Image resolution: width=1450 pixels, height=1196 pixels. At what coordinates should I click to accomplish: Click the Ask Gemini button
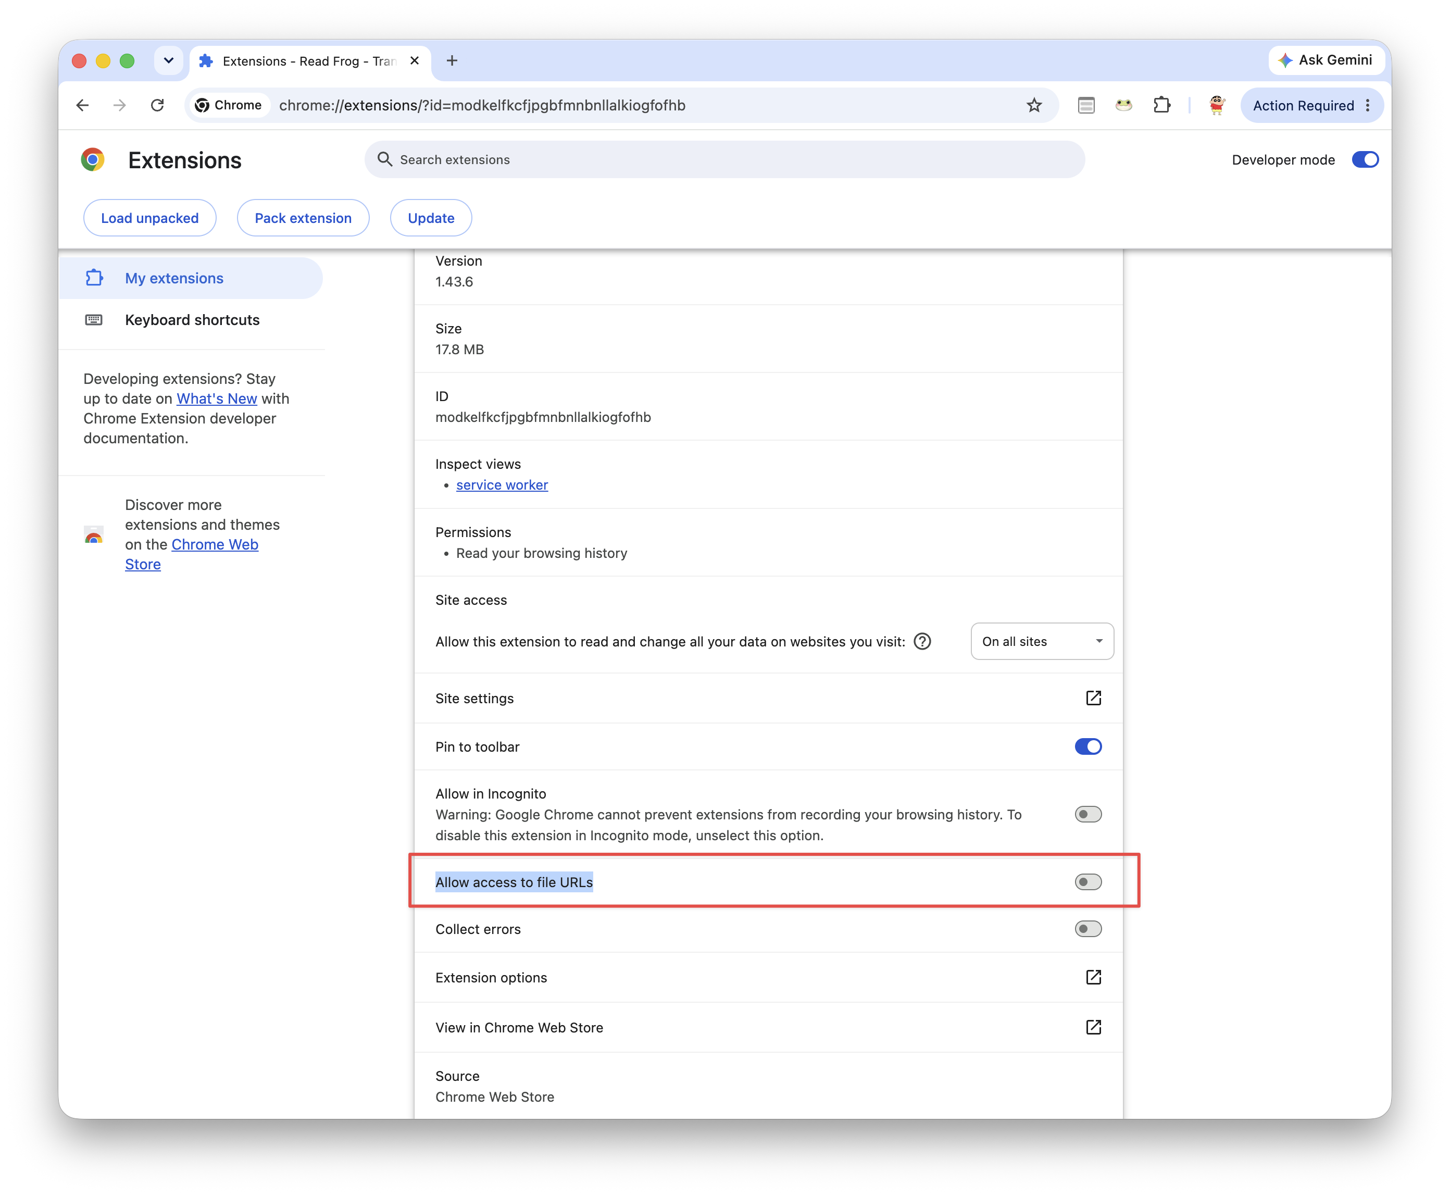(x=1326, y=60)
